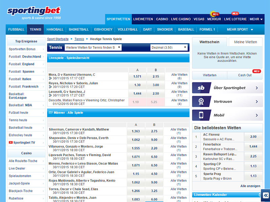270x202 pixels.
Task: Go to CASINO in the top menu
Action: coord(162,19)
